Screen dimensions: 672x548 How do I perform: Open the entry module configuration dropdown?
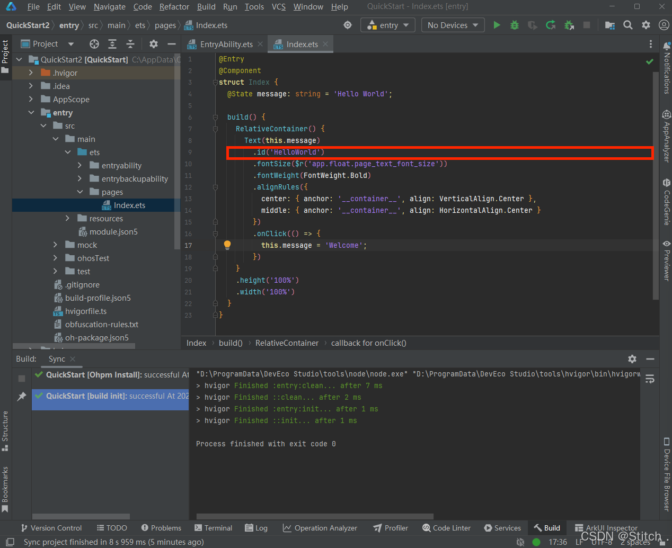click(388, 25)
